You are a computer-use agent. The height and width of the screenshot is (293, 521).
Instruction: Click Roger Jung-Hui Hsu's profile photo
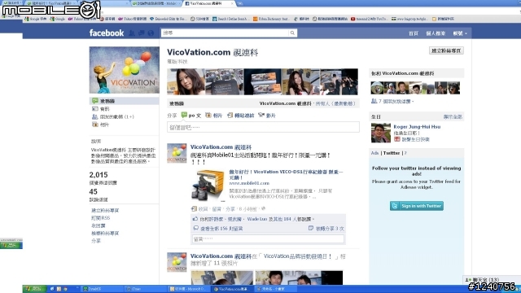point(381,133)
